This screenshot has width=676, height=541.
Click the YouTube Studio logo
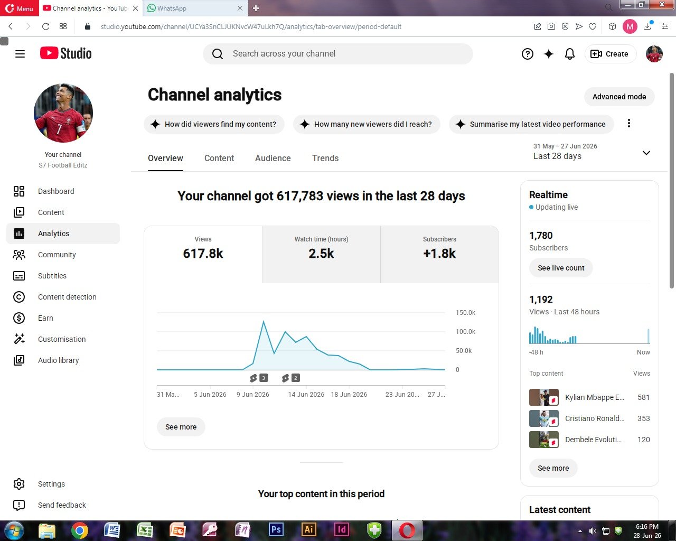coord(66,53)
